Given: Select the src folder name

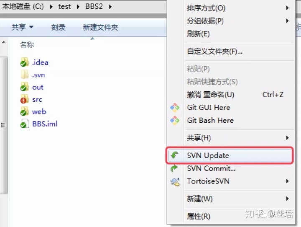Looking at the screenshot, I should [37, 99].
